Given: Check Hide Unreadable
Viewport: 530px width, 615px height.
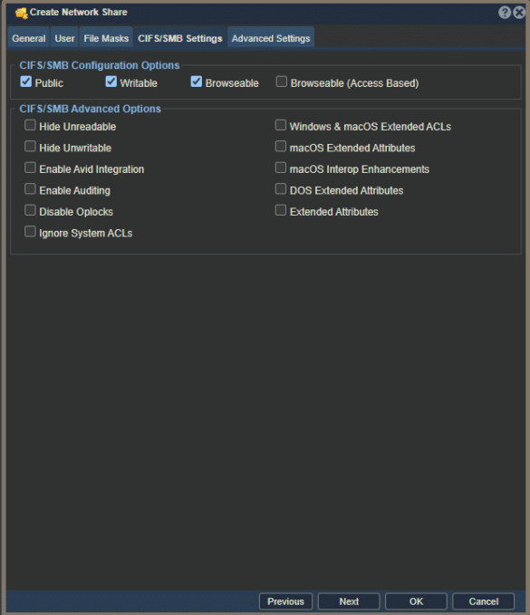Looking at the screenshot, I should (30, 125).
